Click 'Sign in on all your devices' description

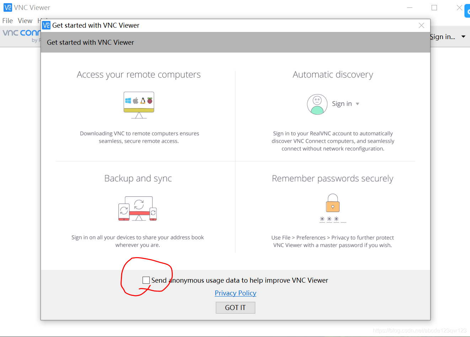click(138, 241)
